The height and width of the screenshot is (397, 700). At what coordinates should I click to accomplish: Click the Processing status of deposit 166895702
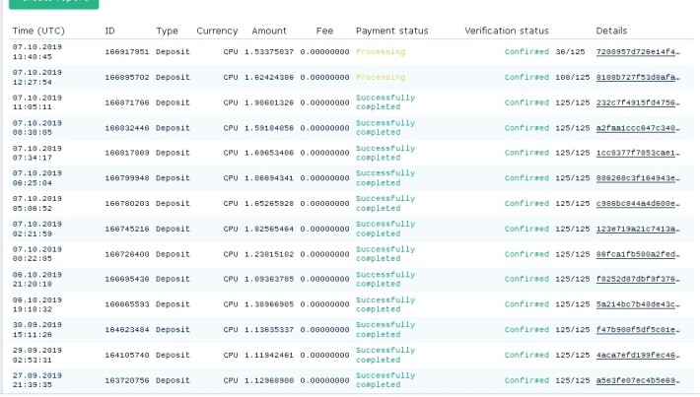(x=381, y=77)
